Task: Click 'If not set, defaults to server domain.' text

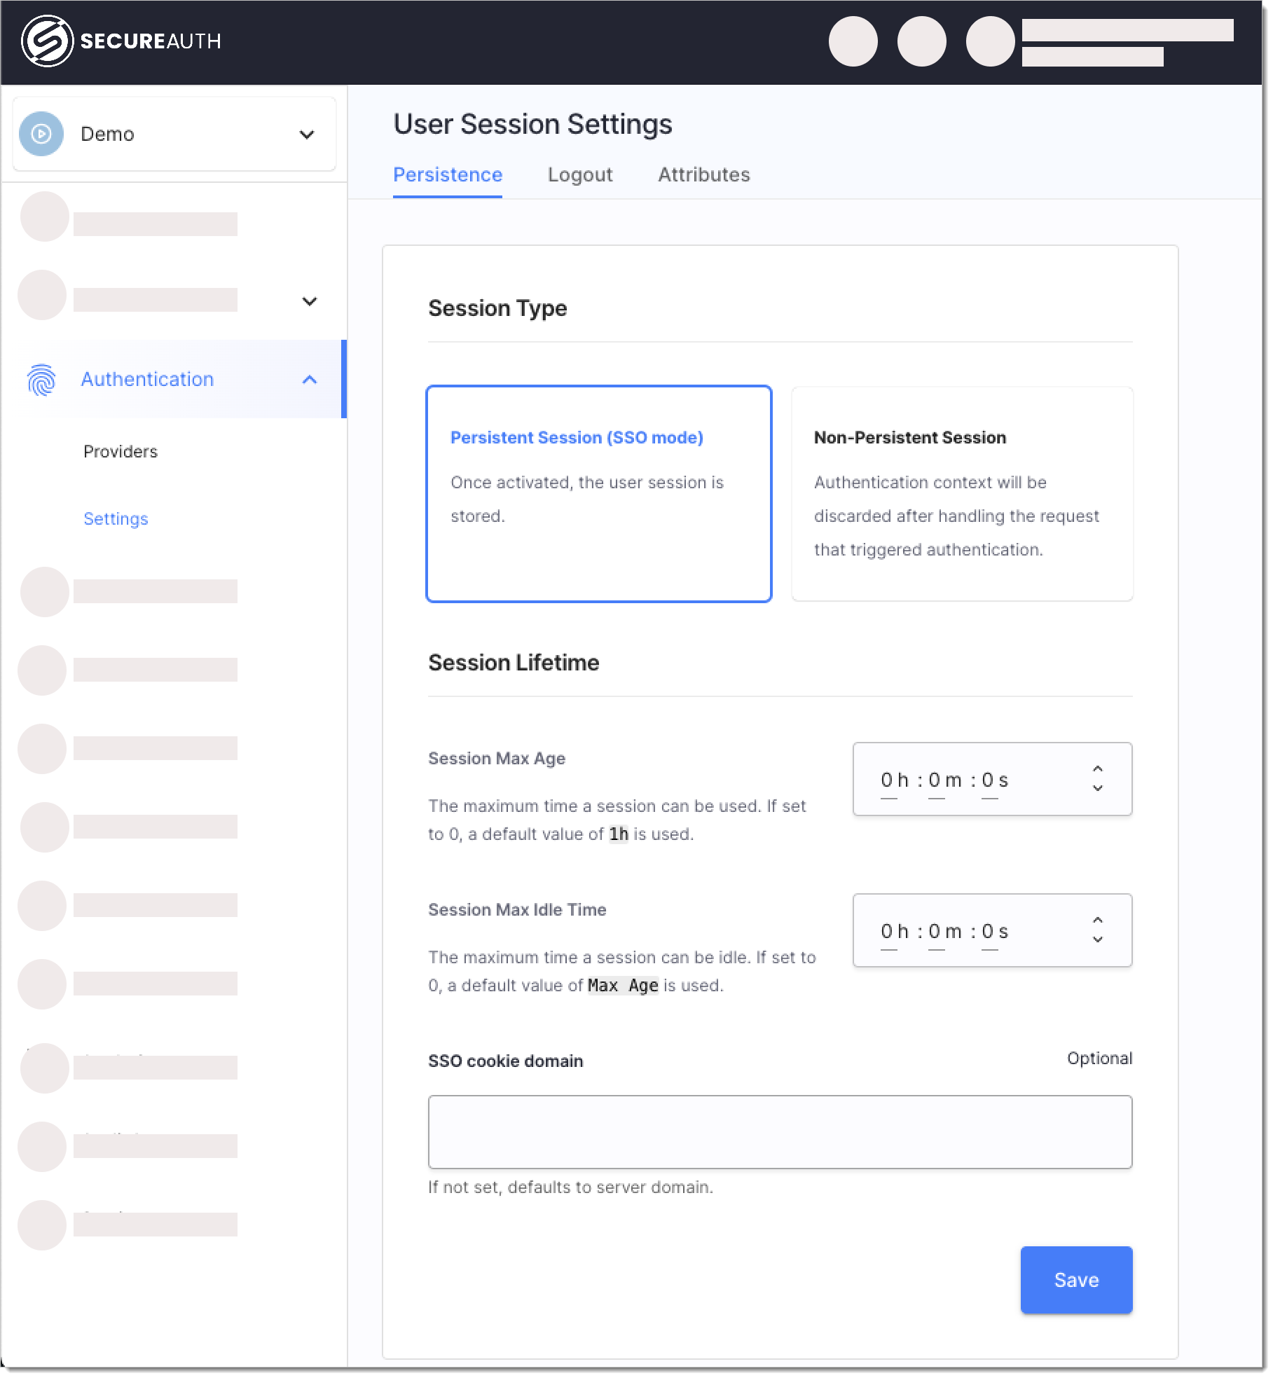Action: tap(570, 1187)
